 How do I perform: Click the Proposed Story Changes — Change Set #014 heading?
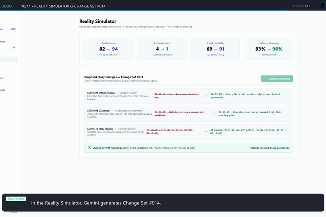tap(114, 77)
